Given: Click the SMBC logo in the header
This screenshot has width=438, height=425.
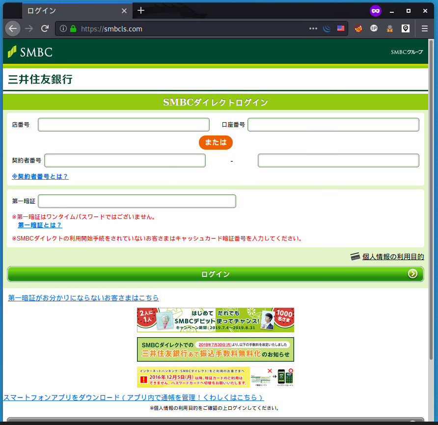Looking at the screenshot, I should 30,52.
